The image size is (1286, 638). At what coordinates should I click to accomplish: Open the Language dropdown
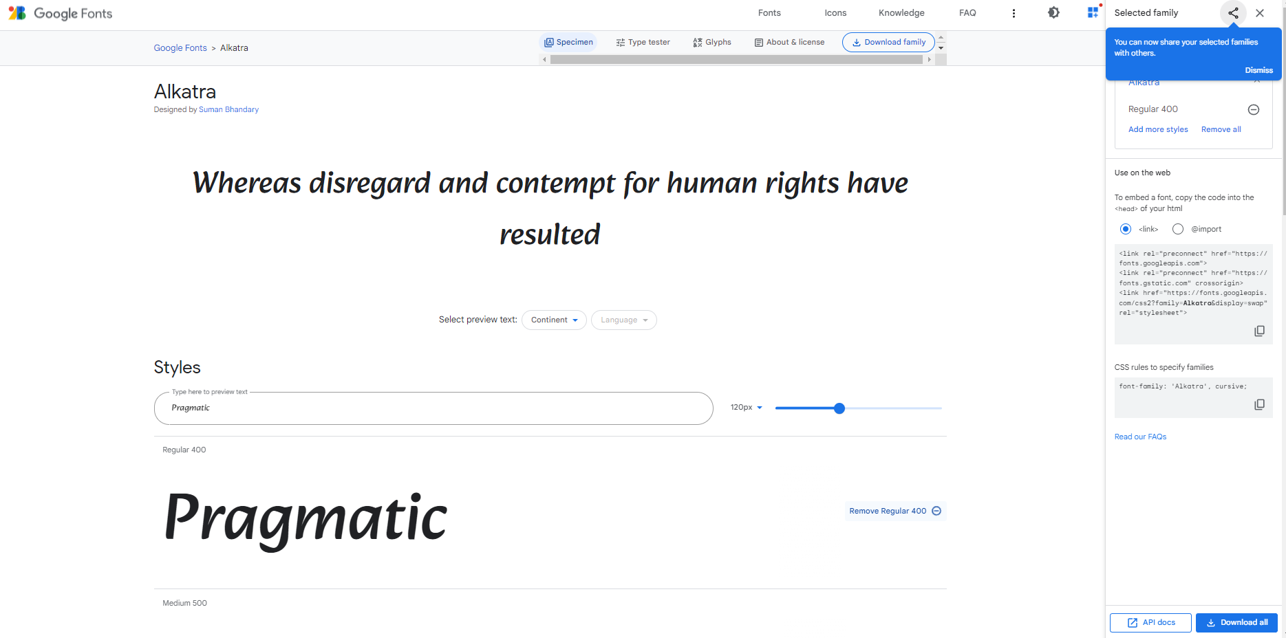pos(624,320)
